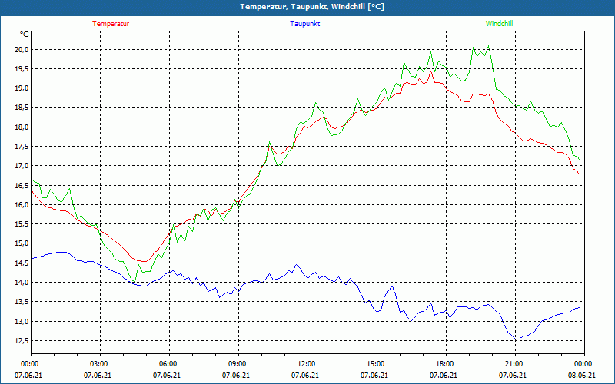Viewport: 615px width, 384px height.
Task: Click the 08.06.21 date label
Action: 582,376
